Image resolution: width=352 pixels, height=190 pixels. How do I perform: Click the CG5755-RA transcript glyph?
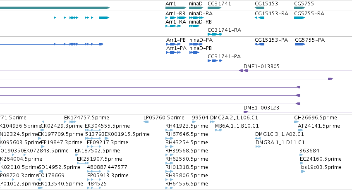tap(299, 18)
